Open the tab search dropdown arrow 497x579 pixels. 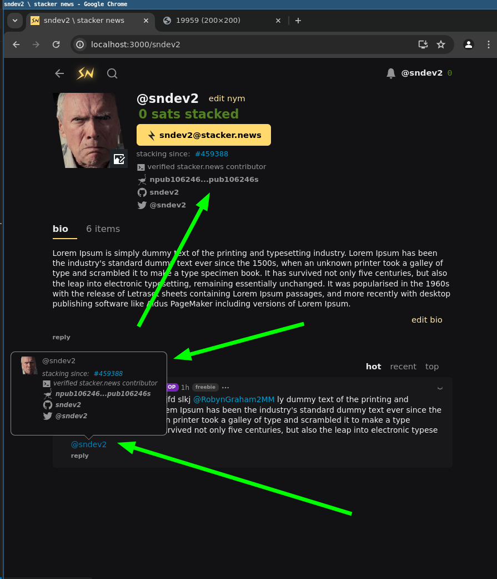(x=15, y=21)
